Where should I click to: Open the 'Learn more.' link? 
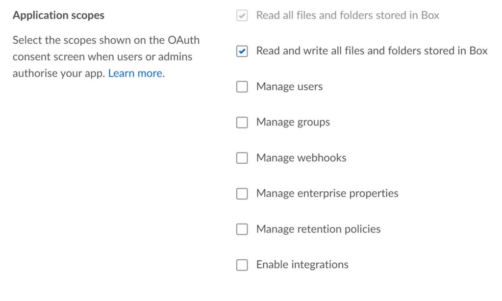point(136,74)
